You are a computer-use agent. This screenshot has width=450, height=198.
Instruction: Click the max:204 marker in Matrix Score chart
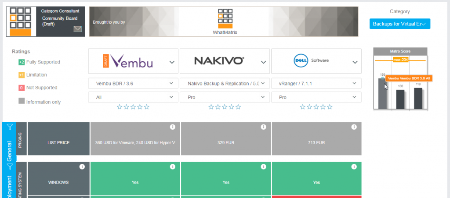pyautogui.click(x=400, y=60)
